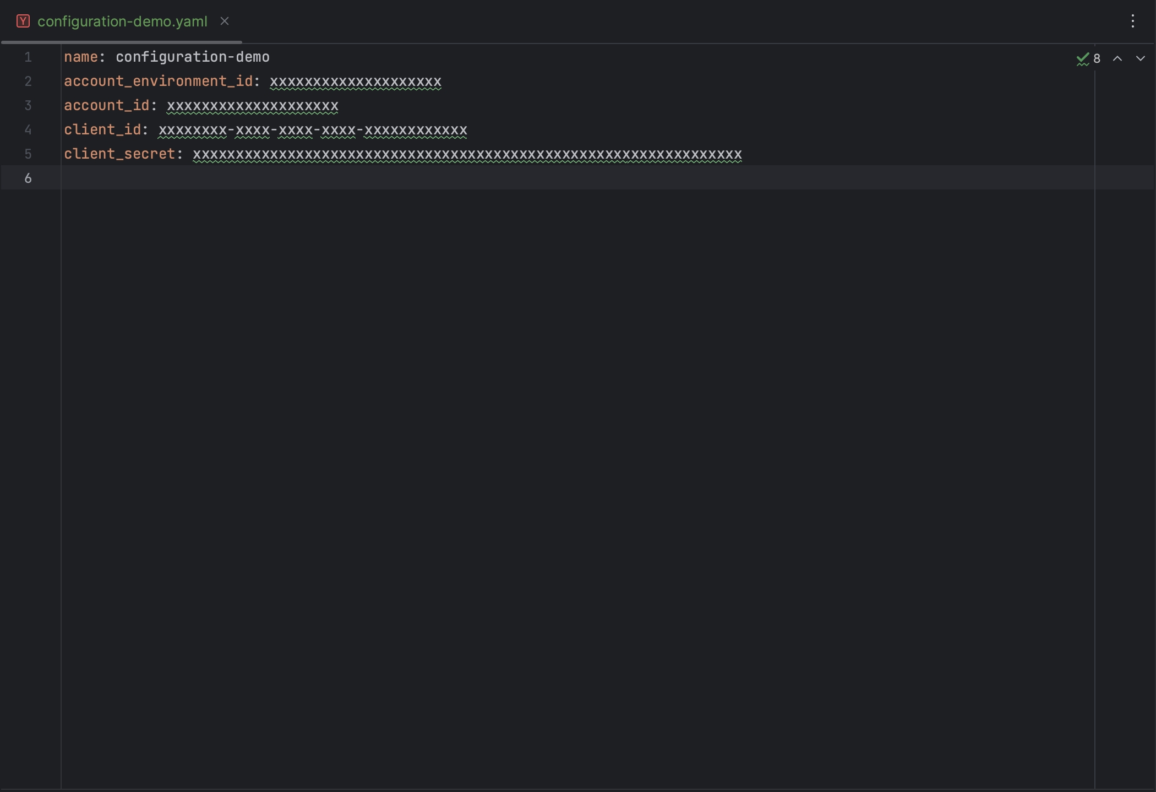Jump to next highlighted problem arrow
The image size is (1156, 792).
1140,58
